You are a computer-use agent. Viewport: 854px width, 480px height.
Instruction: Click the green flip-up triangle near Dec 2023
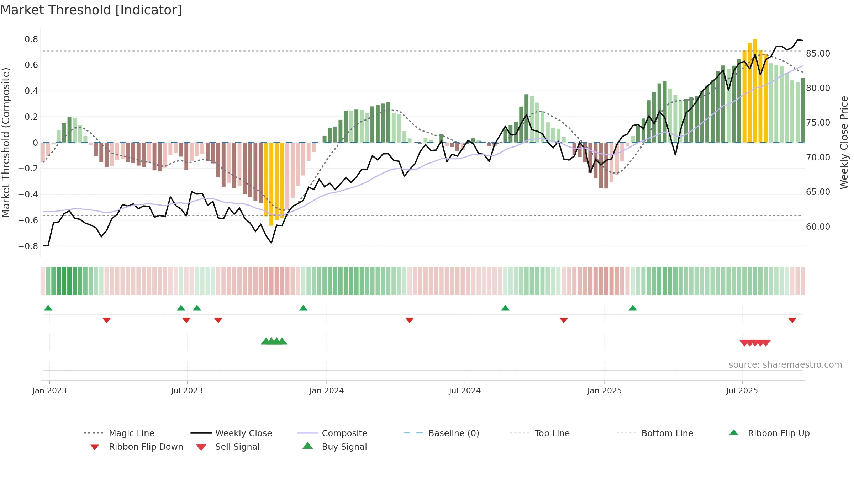pos(303,308)
